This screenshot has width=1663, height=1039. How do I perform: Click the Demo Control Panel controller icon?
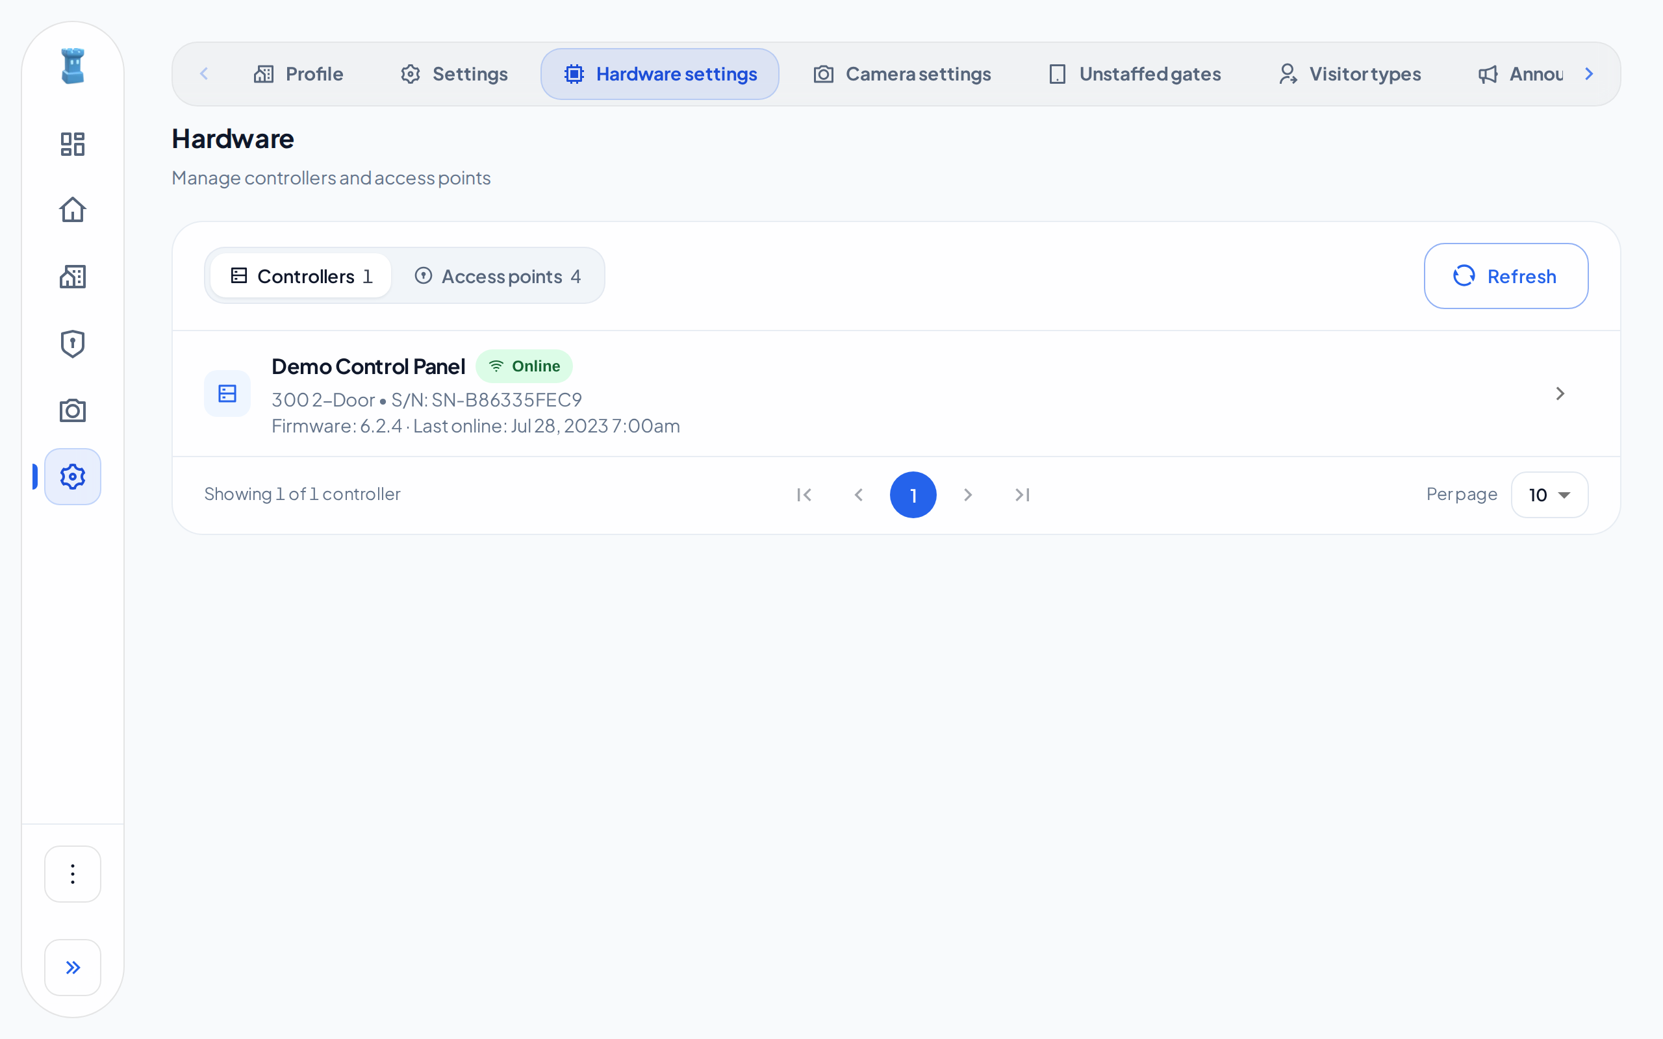(227, 394)
